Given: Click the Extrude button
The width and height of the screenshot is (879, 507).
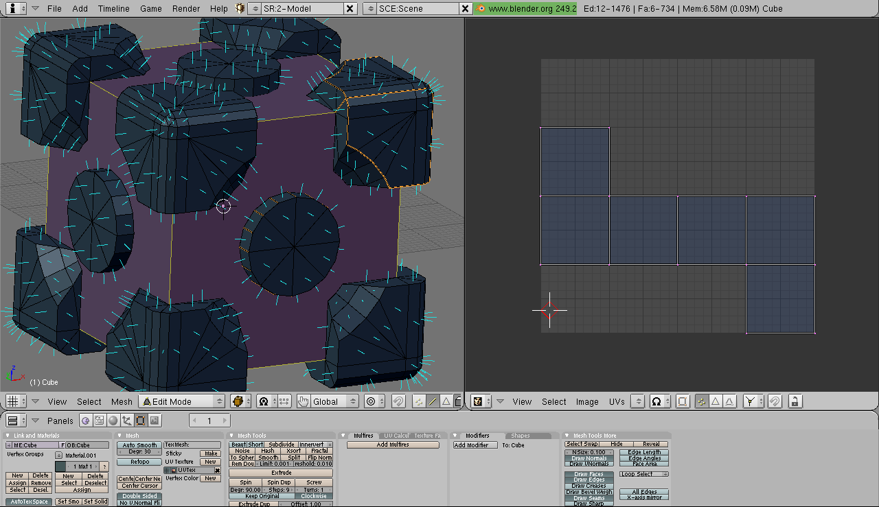Looking at the screenshot, I should (281, 473).
